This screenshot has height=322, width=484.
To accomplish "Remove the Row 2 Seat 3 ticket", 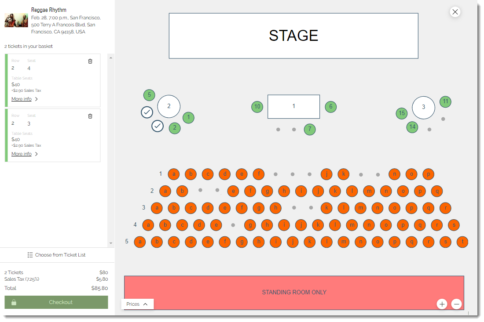I will coord(90,116).
